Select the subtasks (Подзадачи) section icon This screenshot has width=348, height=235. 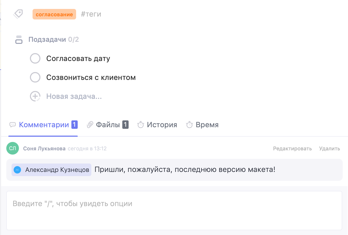18,39
